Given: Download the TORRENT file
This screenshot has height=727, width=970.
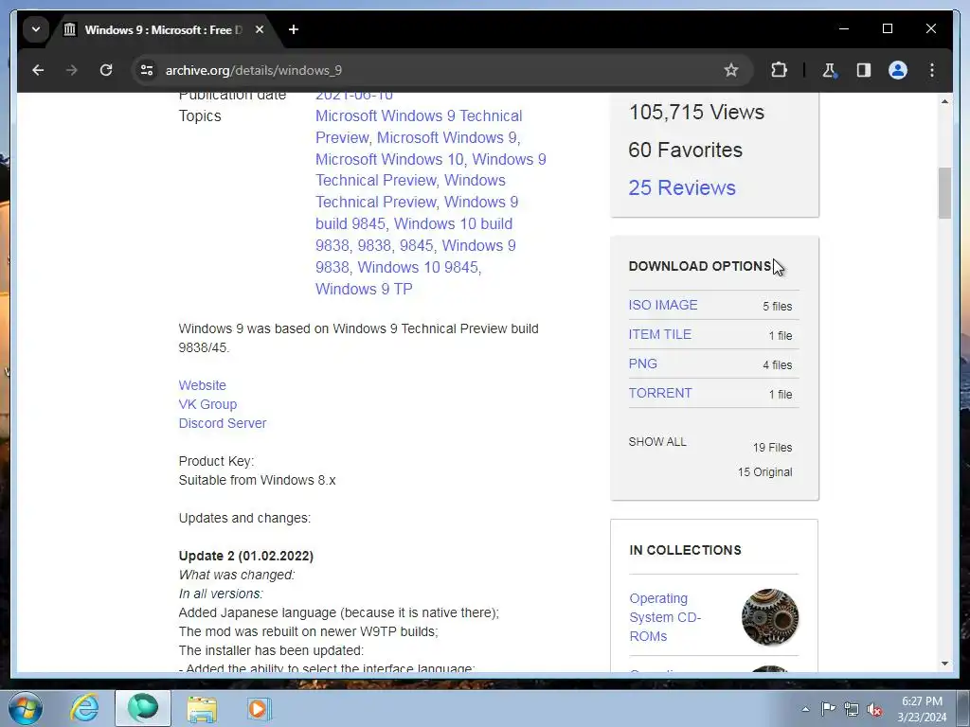Looking at the screenshot, I should [660, 393].
